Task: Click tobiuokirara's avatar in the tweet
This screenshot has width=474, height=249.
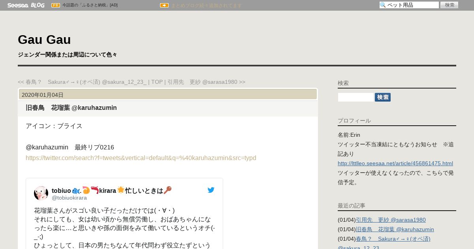Action: (x=41, y=193)
